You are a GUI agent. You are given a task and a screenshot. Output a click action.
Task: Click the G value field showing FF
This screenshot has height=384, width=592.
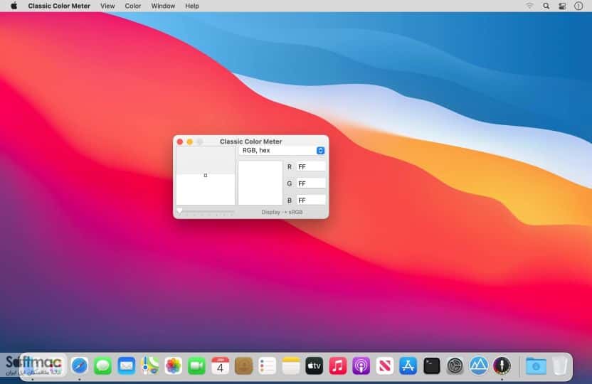pos(311,183)
